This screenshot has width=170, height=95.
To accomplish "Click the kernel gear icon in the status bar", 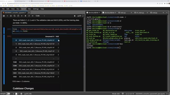I will click(21, 94).
